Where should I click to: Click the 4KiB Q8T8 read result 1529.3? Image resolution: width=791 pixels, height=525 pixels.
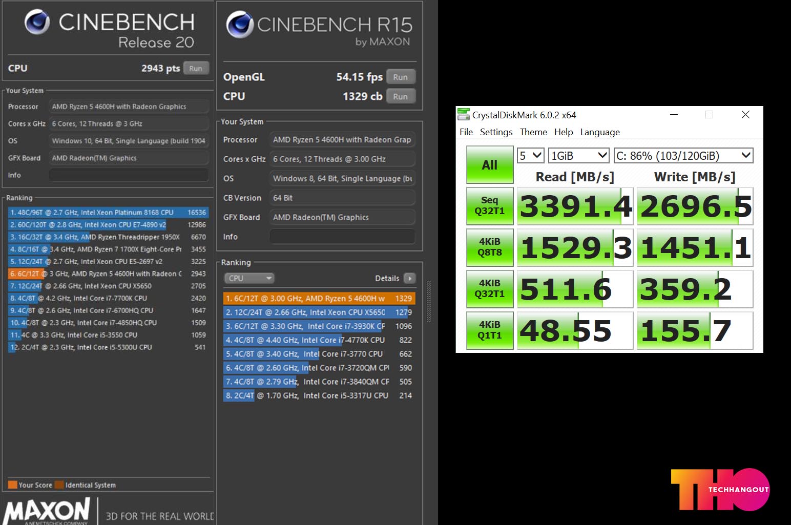[575, 247]
